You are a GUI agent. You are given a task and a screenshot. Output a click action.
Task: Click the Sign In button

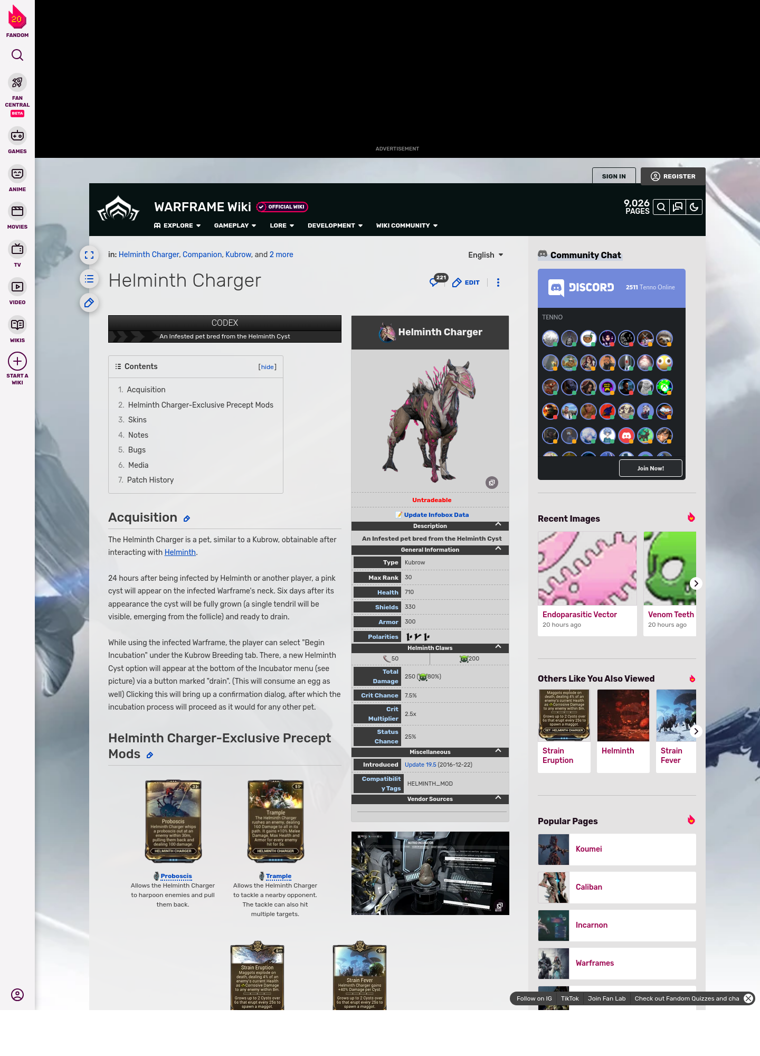(x=614, y=176)
